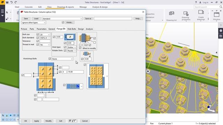Click the Apply button

[x=37, y=121]
